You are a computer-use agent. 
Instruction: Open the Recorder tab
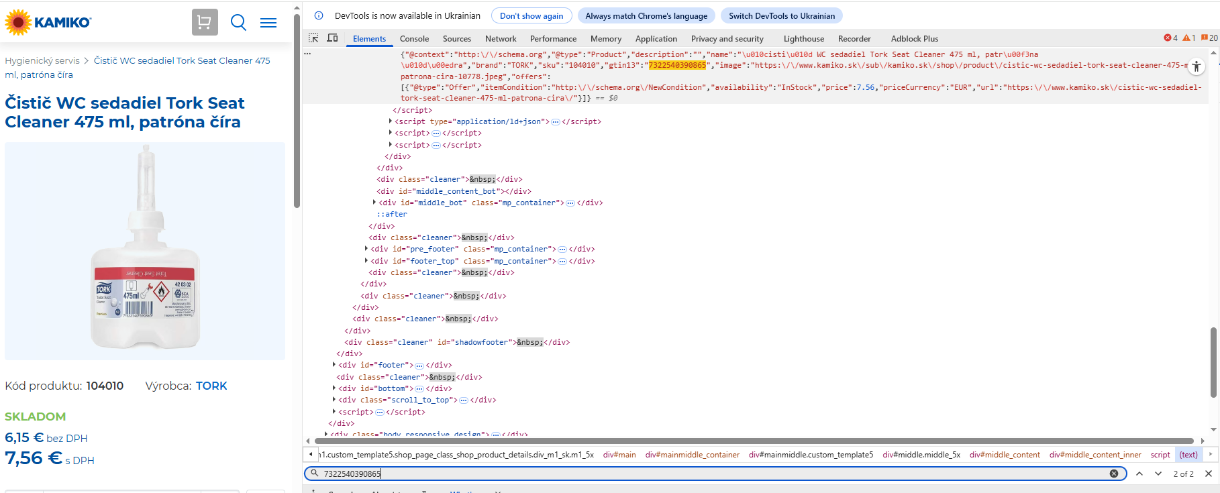[854, 39]
